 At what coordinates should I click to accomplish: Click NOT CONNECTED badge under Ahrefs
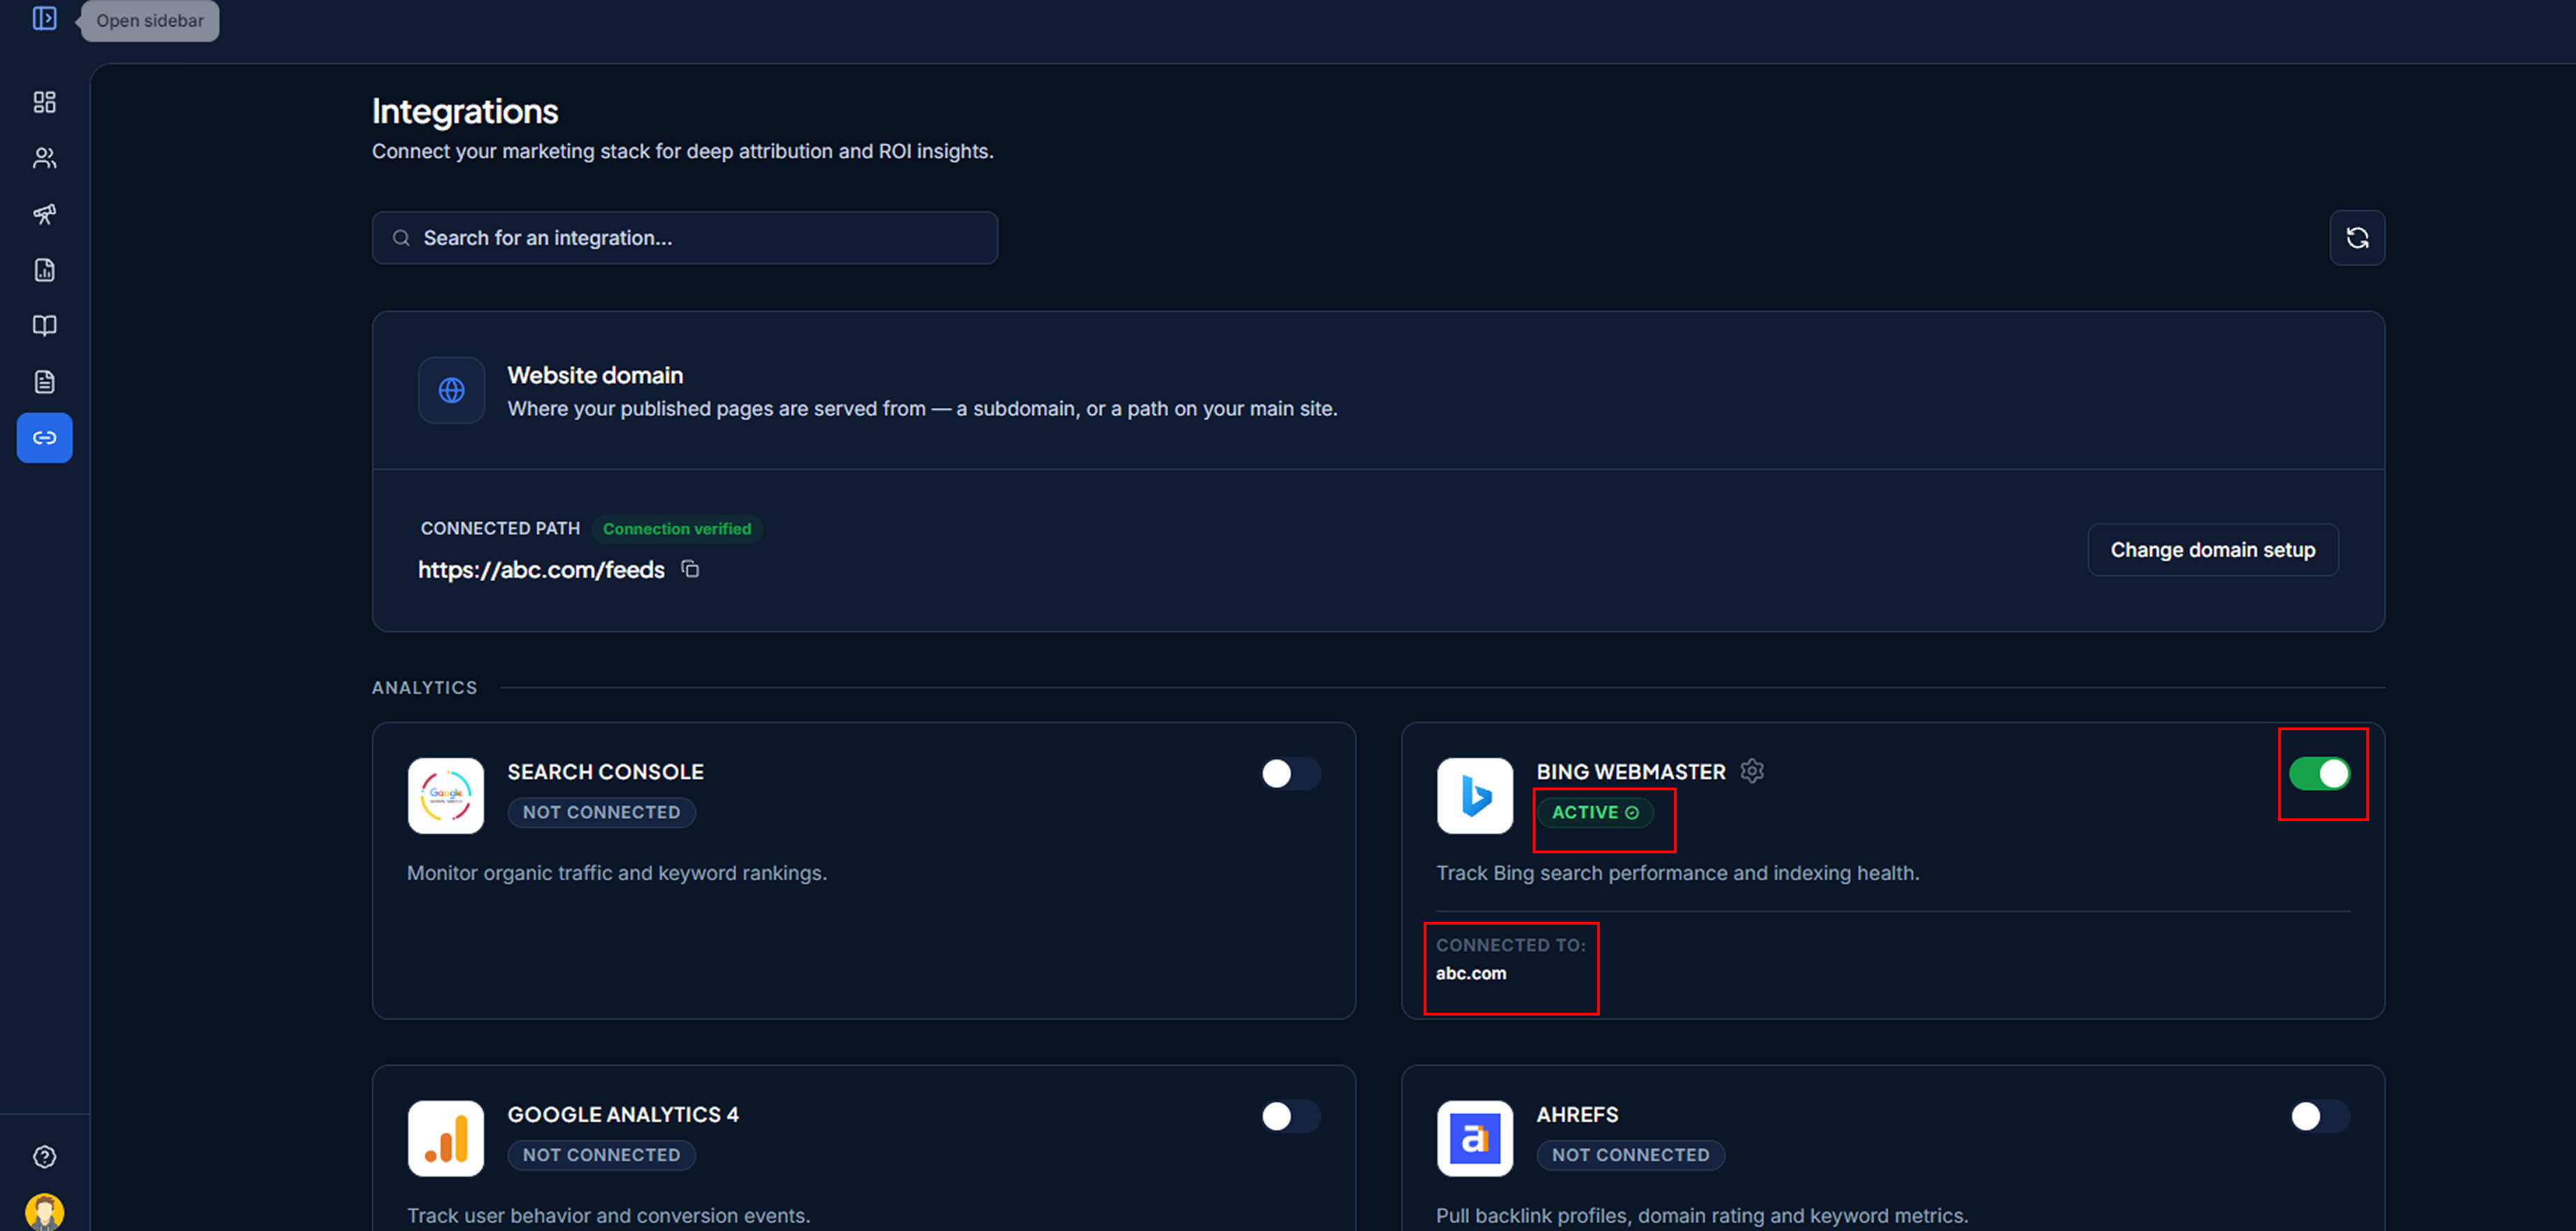[1630, 1156]
